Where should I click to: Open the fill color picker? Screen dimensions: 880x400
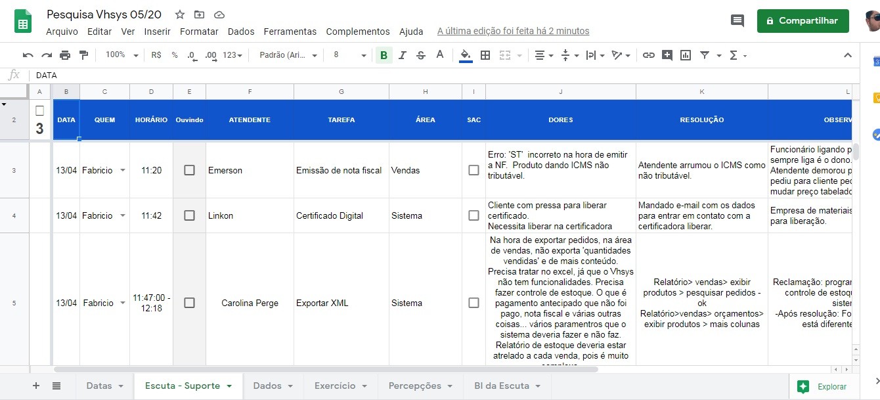coord(466,55)
